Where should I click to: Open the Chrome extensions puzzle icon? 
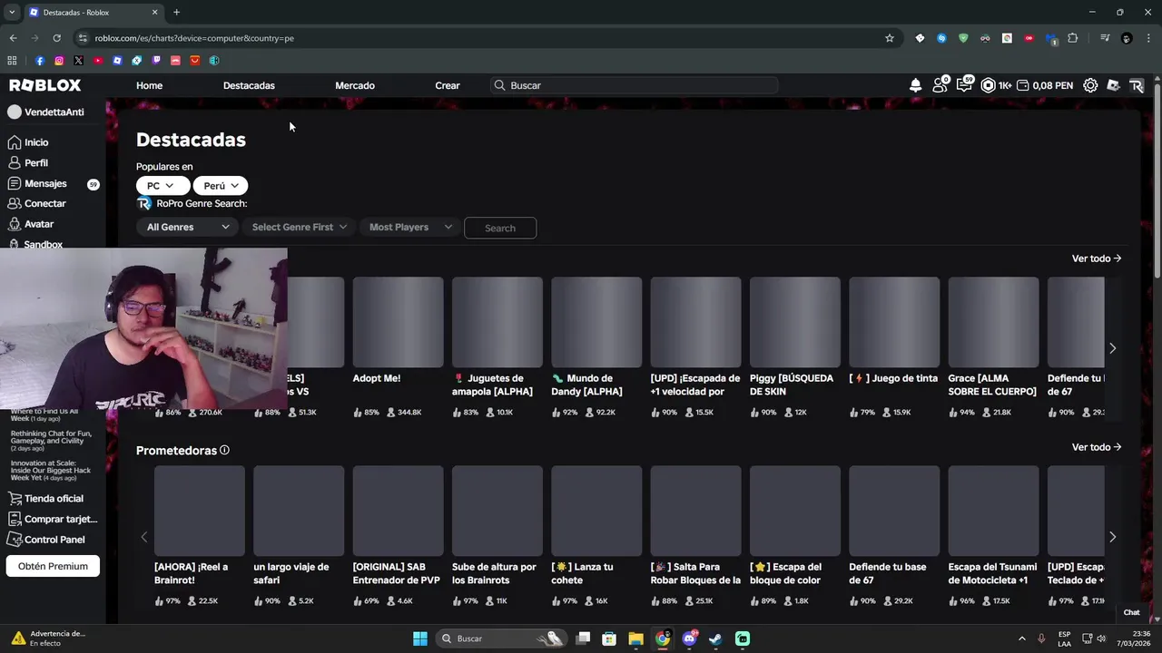1073,38
